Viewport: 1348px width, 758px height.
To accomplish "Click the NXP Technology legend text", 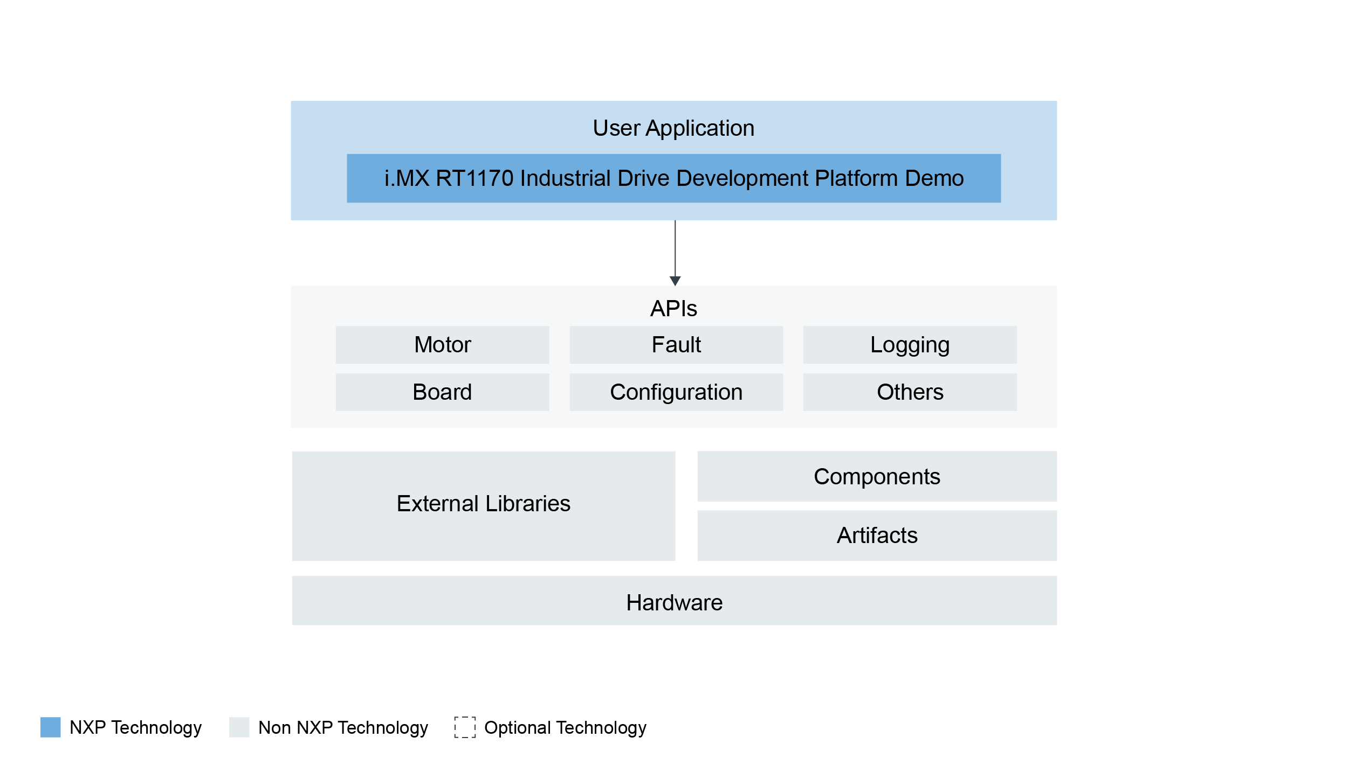I will point(136,728).
